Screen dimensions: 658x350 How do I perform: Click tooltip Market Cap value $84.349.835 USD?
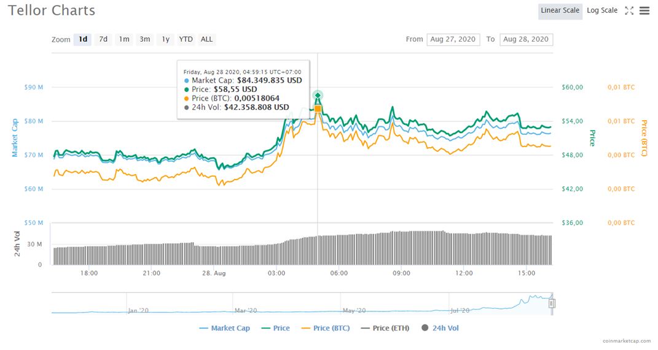(270, 80)
